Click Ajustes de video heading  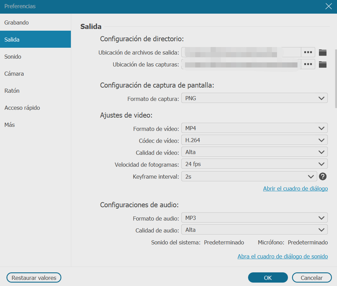126,115
